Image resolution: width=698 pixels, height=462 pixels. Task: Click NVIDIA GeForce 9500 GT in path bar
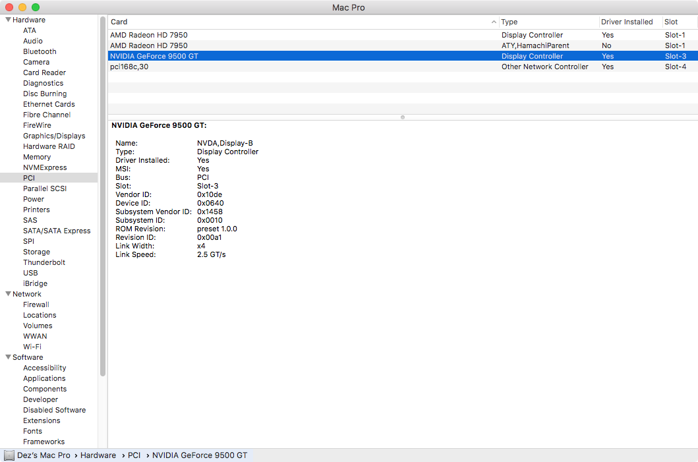[x=200, y=455]
